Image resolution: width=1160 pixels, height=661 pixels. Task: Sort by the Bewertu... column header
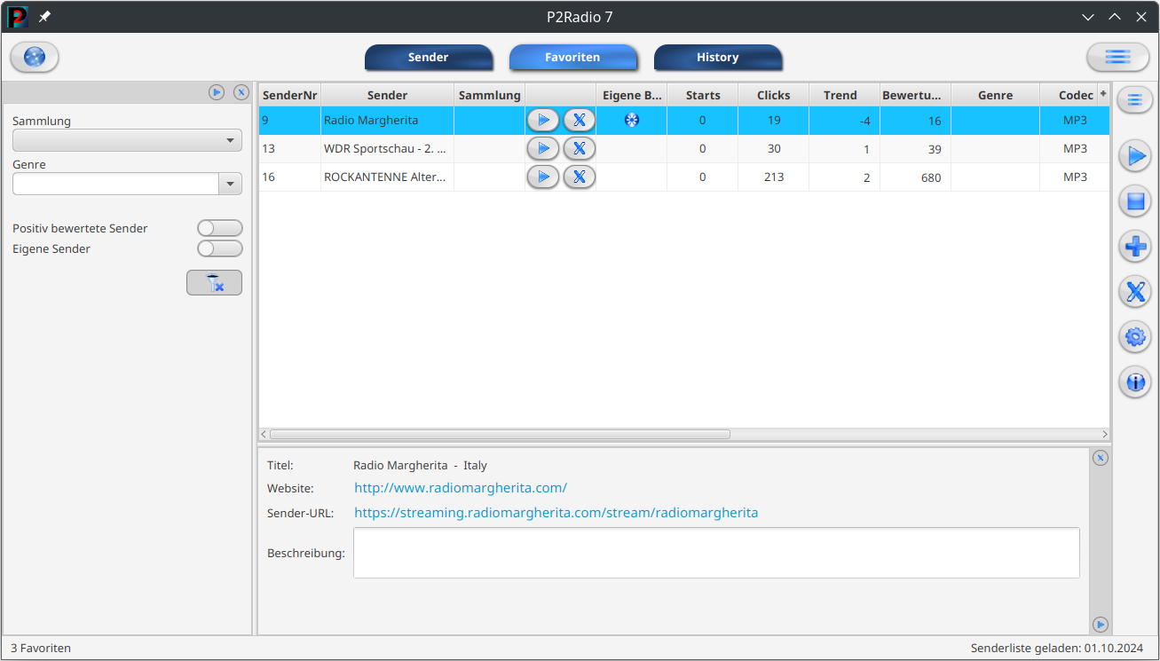pos(916,95)
